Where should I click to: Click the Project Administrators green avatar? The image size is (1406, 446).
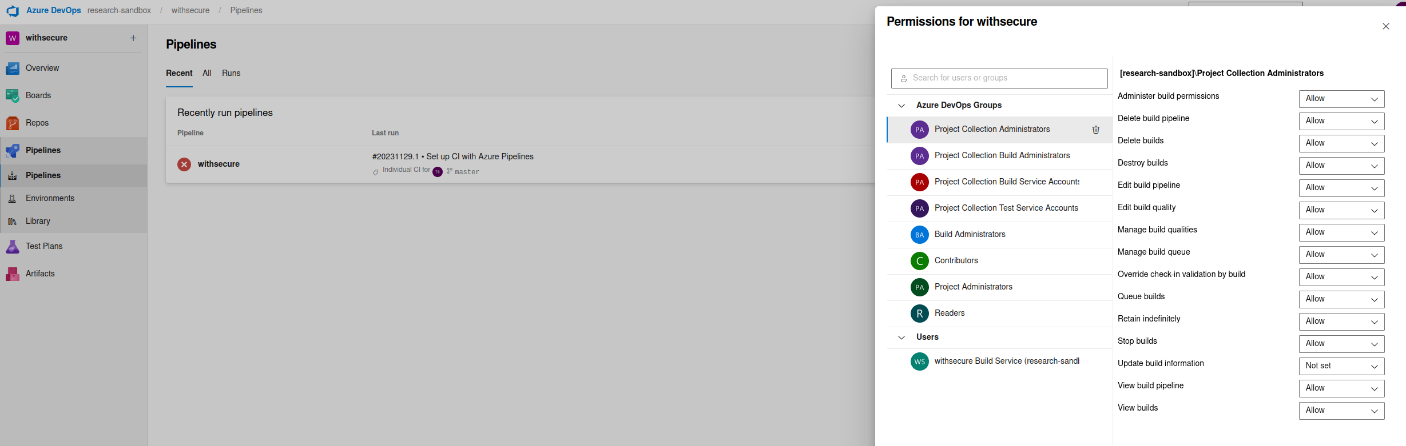tap(920, 287)
